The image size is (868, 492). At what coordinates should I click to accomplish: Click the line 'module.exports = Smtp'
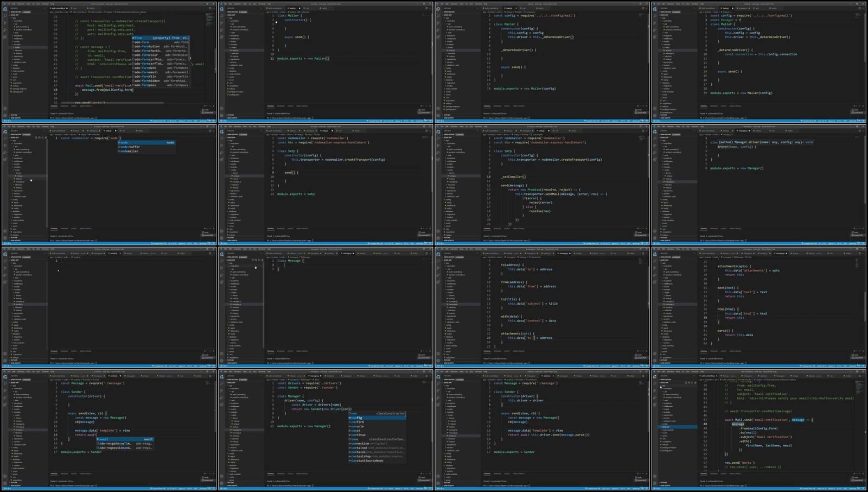296,194
